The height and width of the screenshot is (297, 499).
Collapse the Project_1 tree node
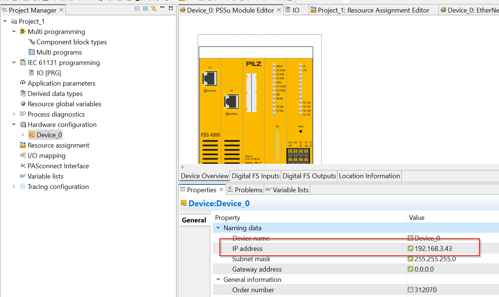pos(5,21)
